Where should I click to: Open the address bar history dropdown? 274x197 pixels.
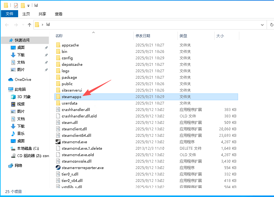pyautogui.click(x=262, y=25)
